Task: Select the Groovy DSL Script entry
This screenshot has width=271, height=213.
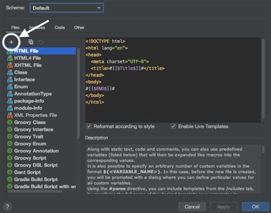Action: click(36, 165)
